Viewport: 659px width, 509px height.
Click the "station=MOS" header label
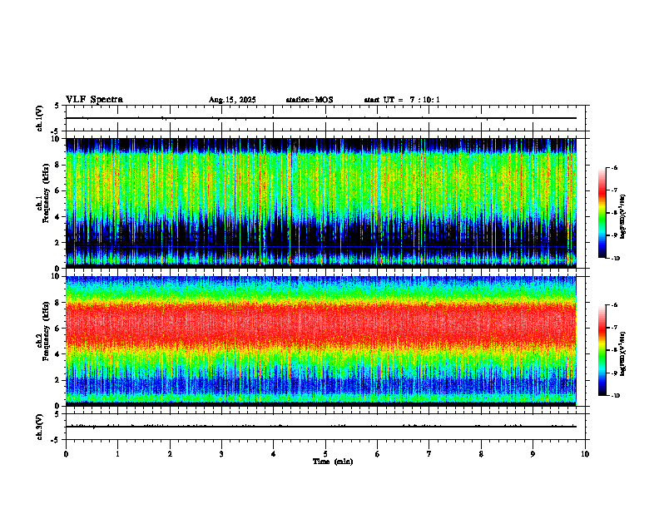[x=310, y=100]
